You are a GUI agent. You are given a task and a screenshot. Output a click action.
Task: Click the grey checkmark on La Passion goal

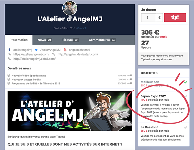coord(185,127)
